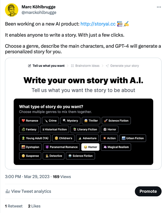Screen dimensions: 166x213
Task: Toggle the Romance genre chip
Action: pos(30,121)
